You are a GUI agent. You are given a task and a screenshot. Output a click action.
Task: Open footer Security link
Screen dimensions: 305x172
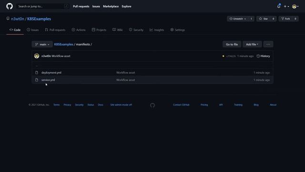coord(79,105)
